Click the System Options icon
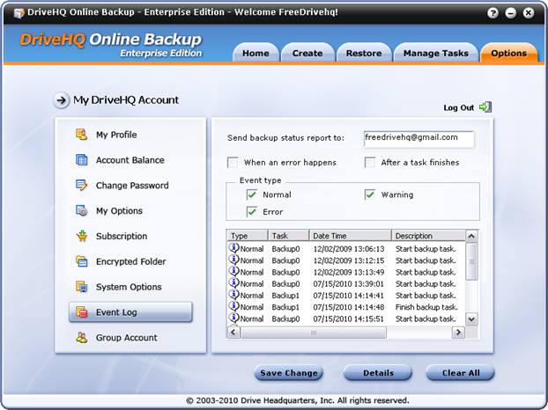 [81, 287]
